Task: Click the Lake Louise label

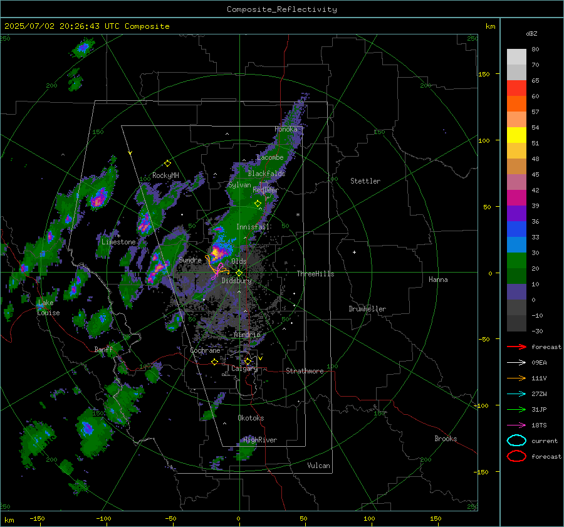Action: (x=48, y=308)
